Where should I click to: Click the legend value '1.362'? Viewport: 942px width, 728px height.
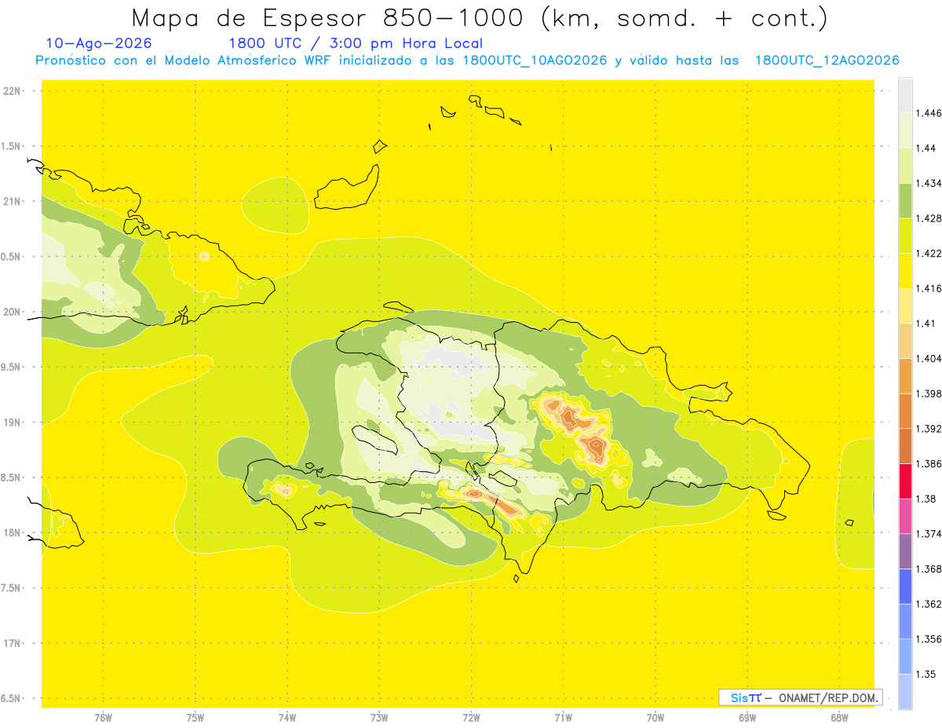pyautogui.click(x=929, y=604)
